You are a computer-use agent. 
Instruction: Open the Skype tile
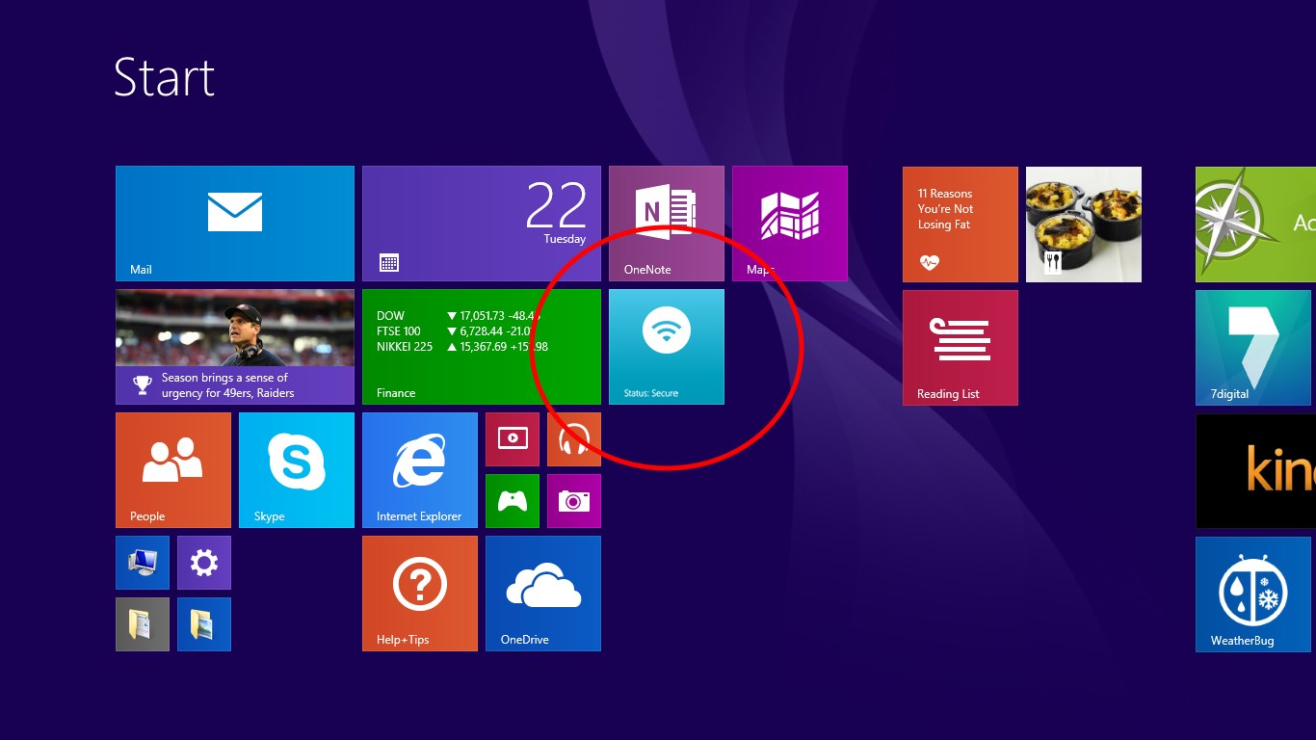296,469
